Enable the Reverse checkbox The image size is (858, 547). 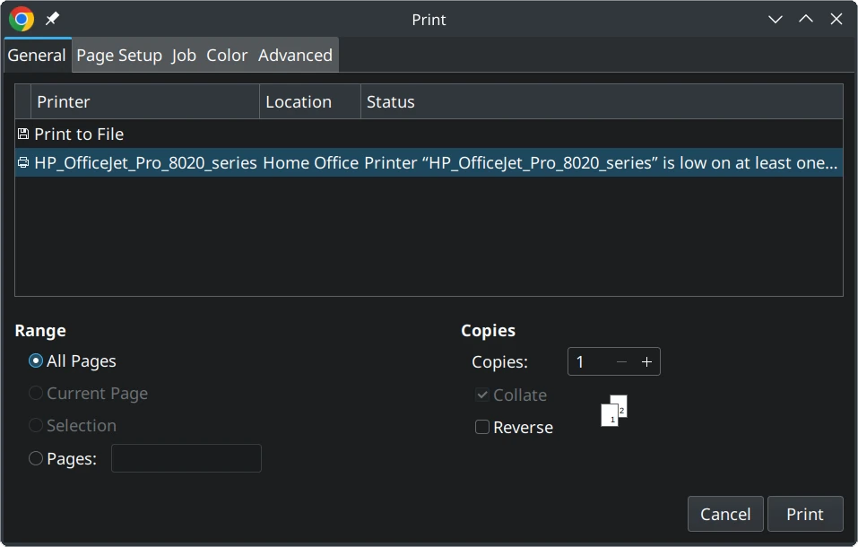[x=482, y=427]
